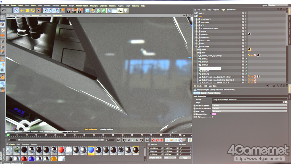The image size is (291, 164).
Task: Open Use Color dropdown
Action: pyautogui.click(x=250, y=111)
